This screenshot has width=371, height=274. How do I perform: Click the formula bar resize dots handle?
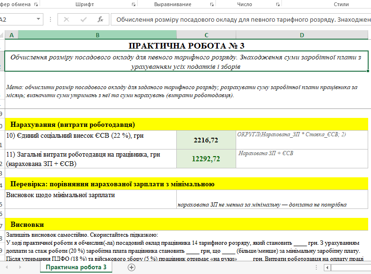point(50,19)
